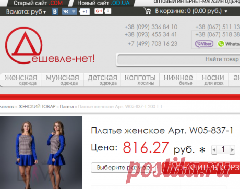Increase quantity with right arrow
Image resolution: width=240 pixels, height=189 pixels.
[x=232, y=150]
